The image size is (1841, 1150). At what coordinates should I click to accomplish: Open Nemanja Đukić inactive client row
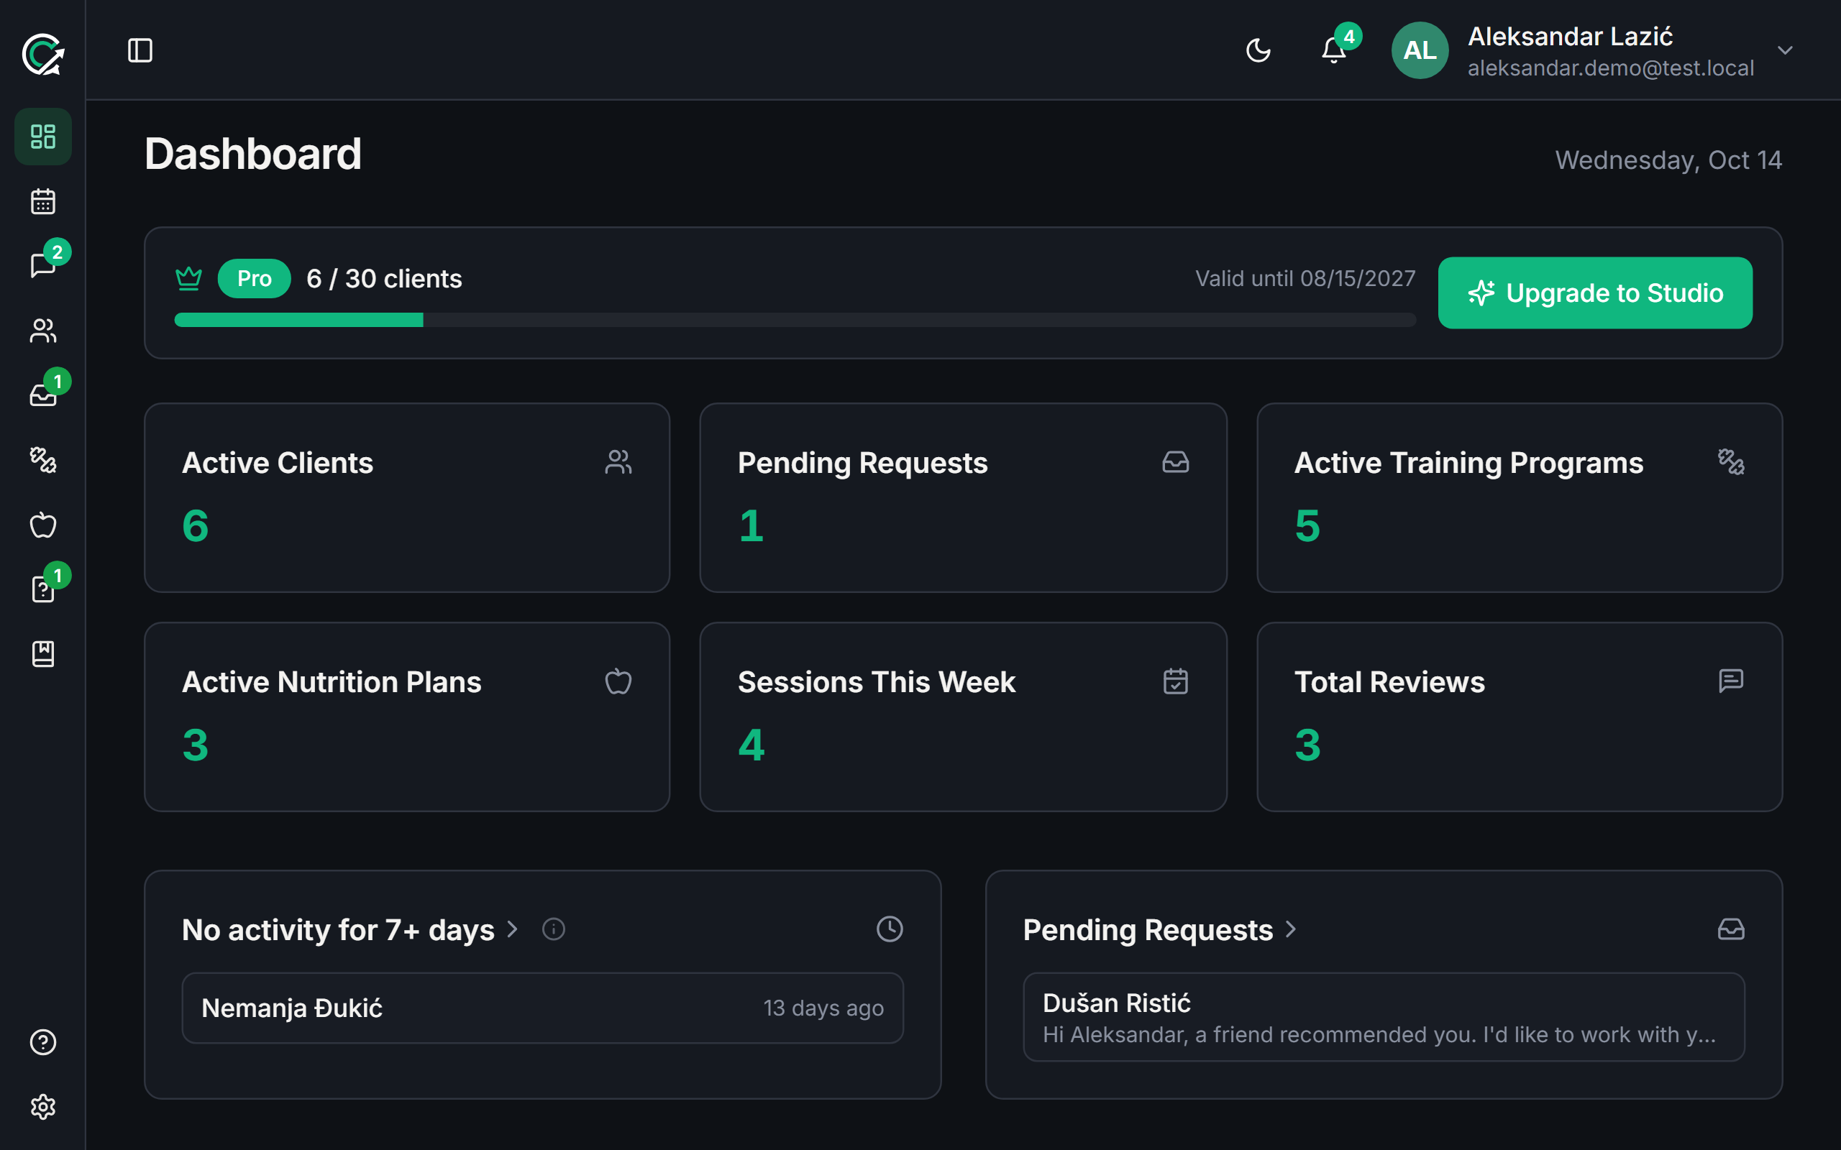point(542,1008)
